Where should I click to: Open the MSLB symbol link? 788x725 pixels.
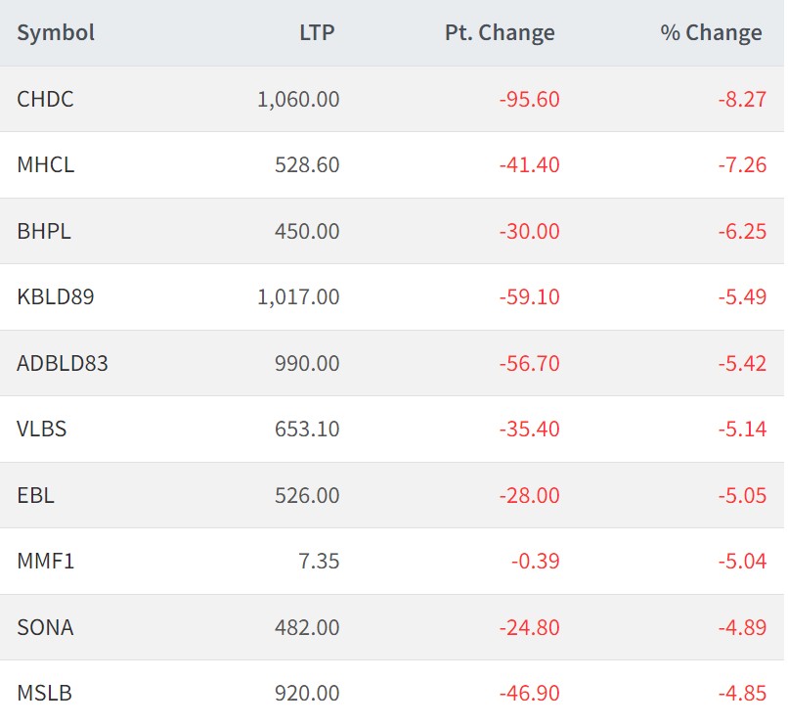pos(44,694)
